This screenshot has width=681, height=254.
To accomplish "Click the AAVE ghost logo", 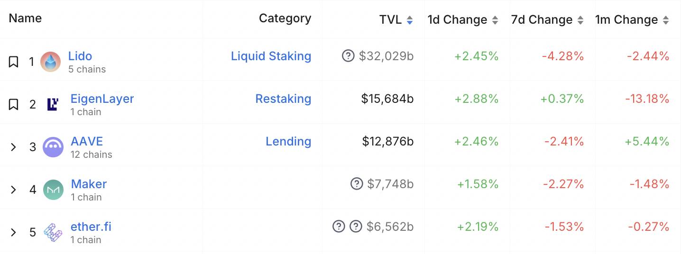I will click(x=53, y=147).
